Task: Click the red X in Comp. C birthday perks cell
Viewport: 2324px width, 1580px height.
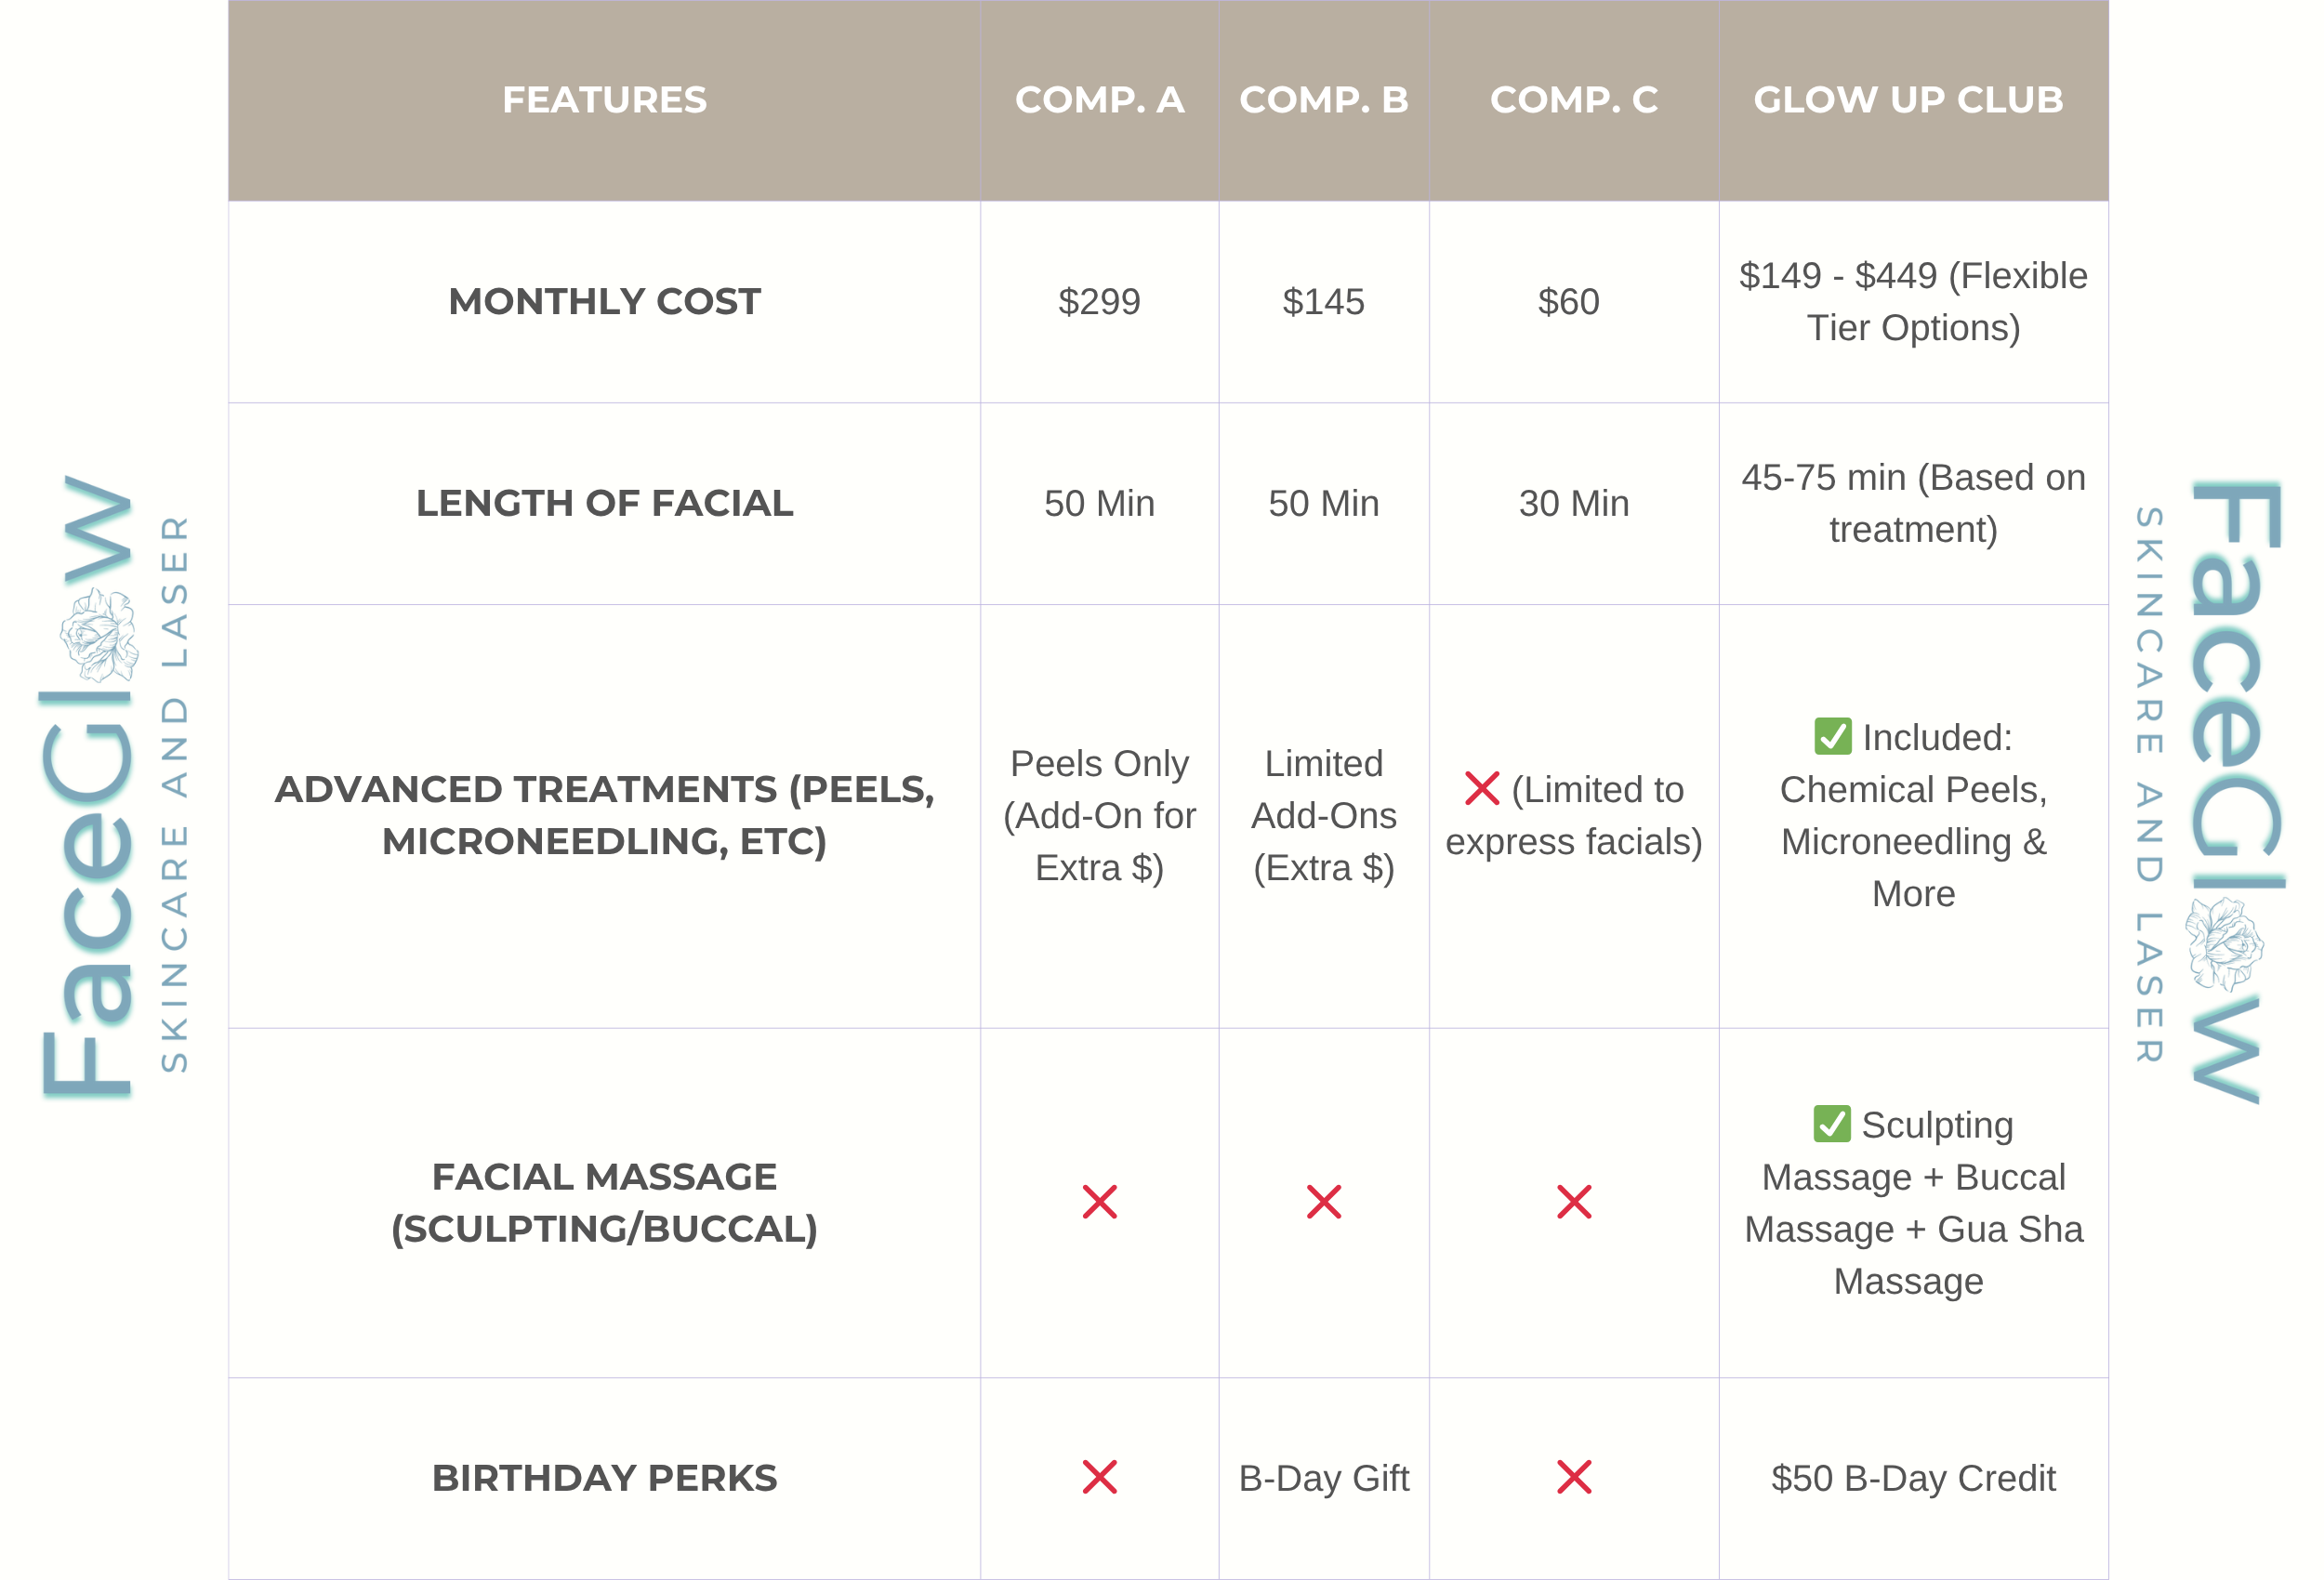Action: [x=1573, y=1476]
